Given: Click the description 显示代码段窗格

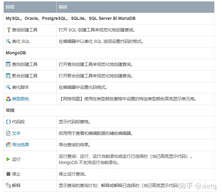Looking at the screenshot, I should (74, 122).
